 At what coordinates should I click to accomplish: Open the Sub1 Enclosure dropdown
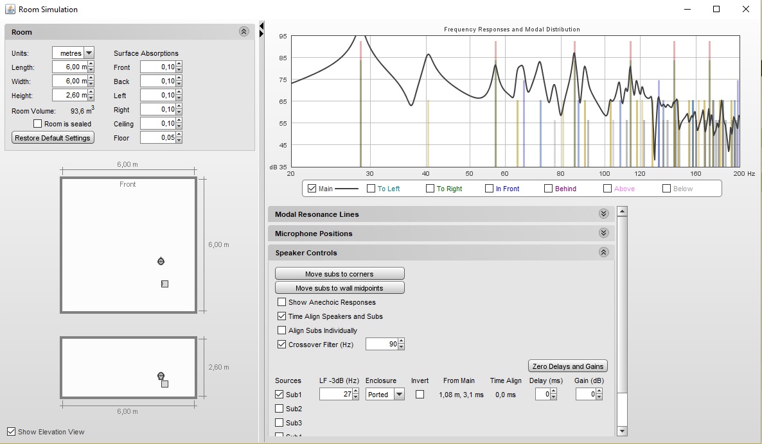400,394
